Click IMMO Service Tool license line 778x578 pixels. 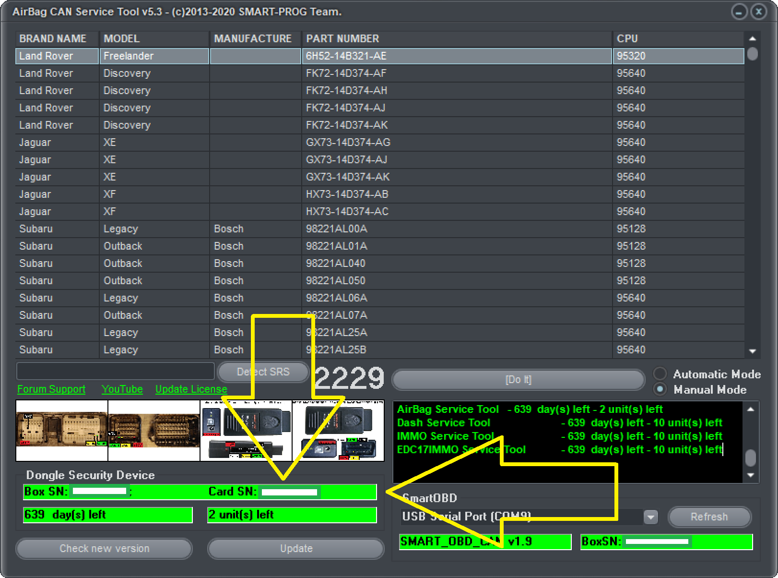click(x=559, y=436)
